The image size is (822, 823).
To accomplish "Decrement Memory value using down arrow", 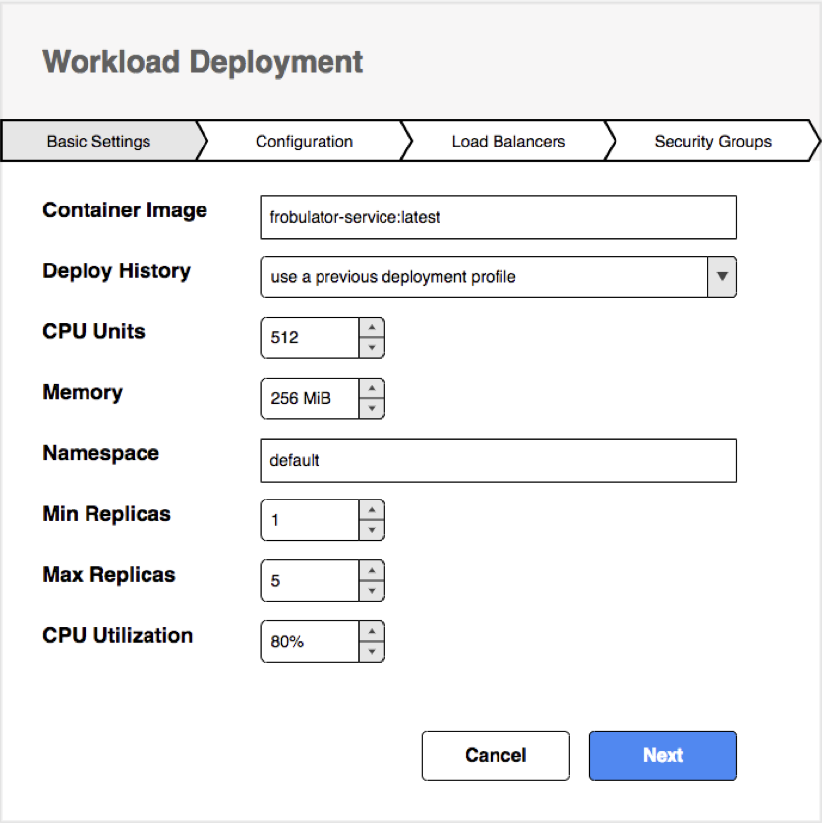I will point(372,408).
